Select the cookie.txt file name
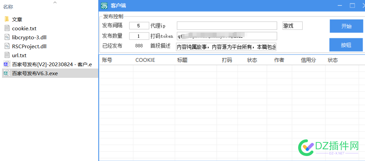This screenshot has height=161, width=365. coord(24,29)
